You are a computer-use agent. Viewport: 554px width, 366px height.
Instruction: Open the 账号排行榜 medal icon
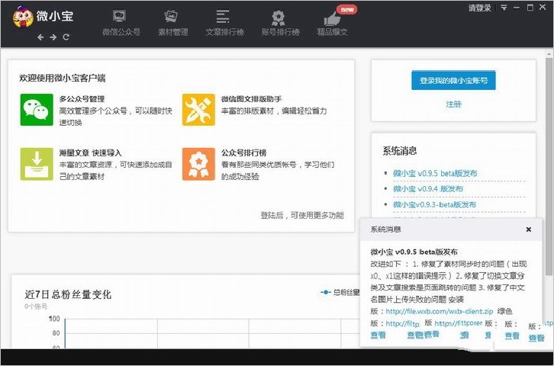coord(279,18)
